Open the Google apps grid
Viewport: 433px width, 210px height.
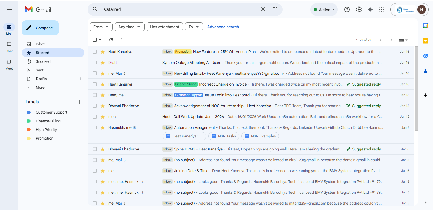pyautogui.click(x=381, y=9)
